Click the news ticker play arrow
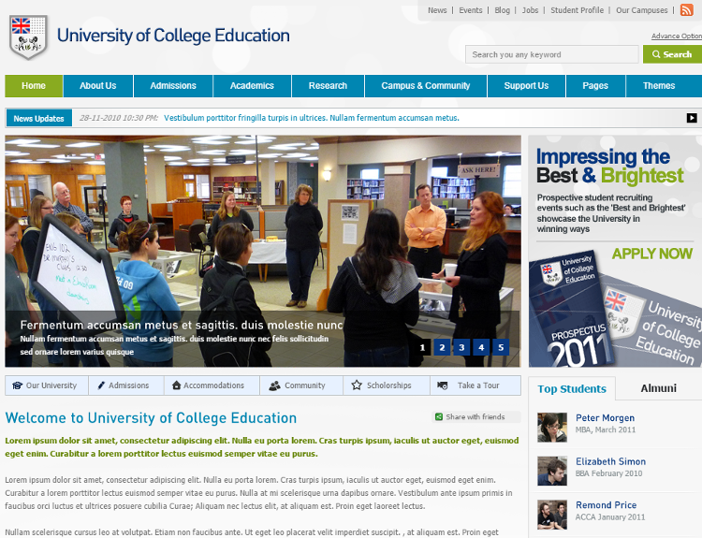 (692, 118)
